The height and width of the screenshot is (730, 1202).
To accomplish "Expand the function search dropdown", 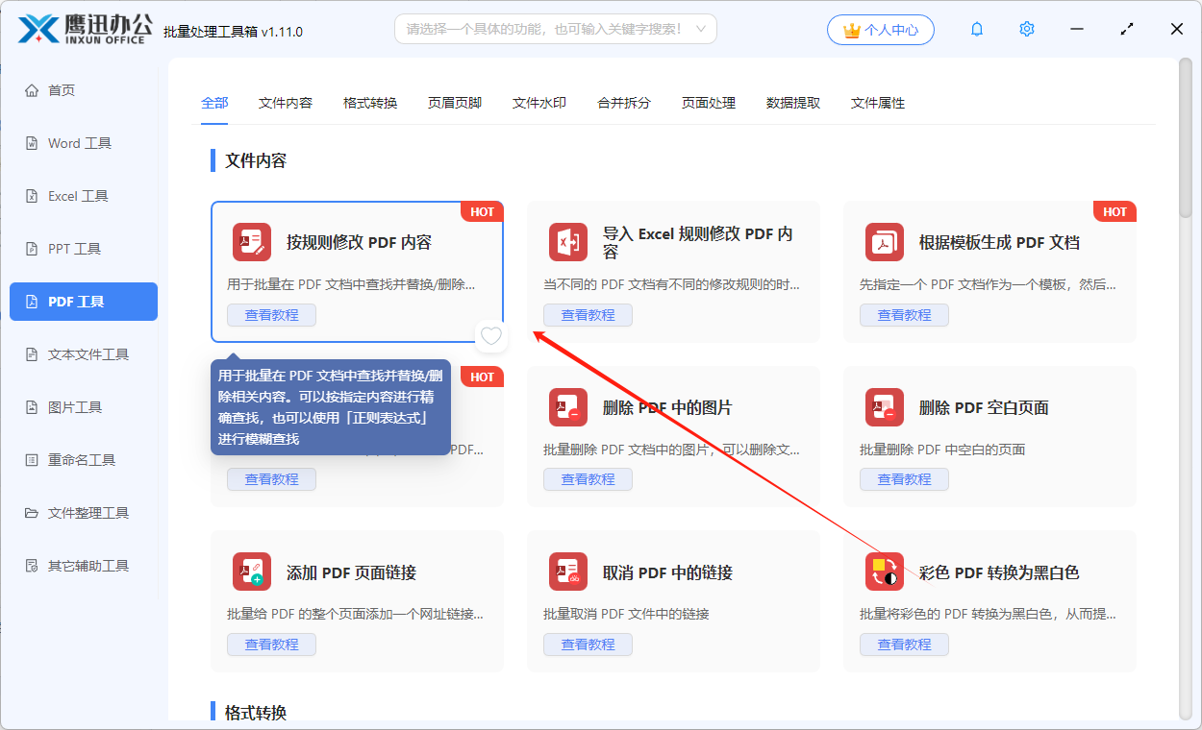I will coord(701,29).
